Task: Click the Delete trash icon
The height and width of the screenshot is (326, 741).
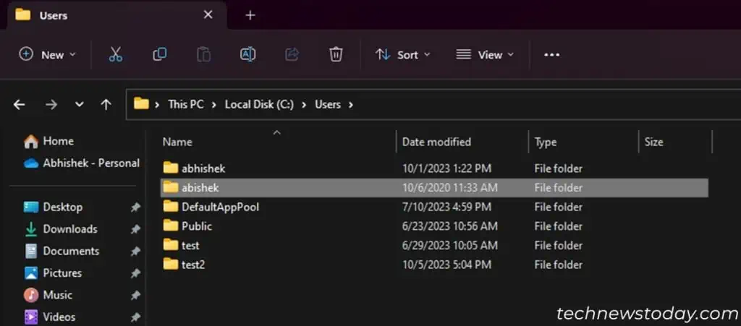Action: pos(336,55)
